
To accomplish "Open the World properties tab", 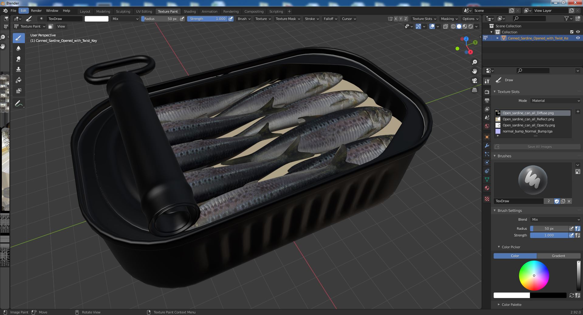I will point(487,126).
